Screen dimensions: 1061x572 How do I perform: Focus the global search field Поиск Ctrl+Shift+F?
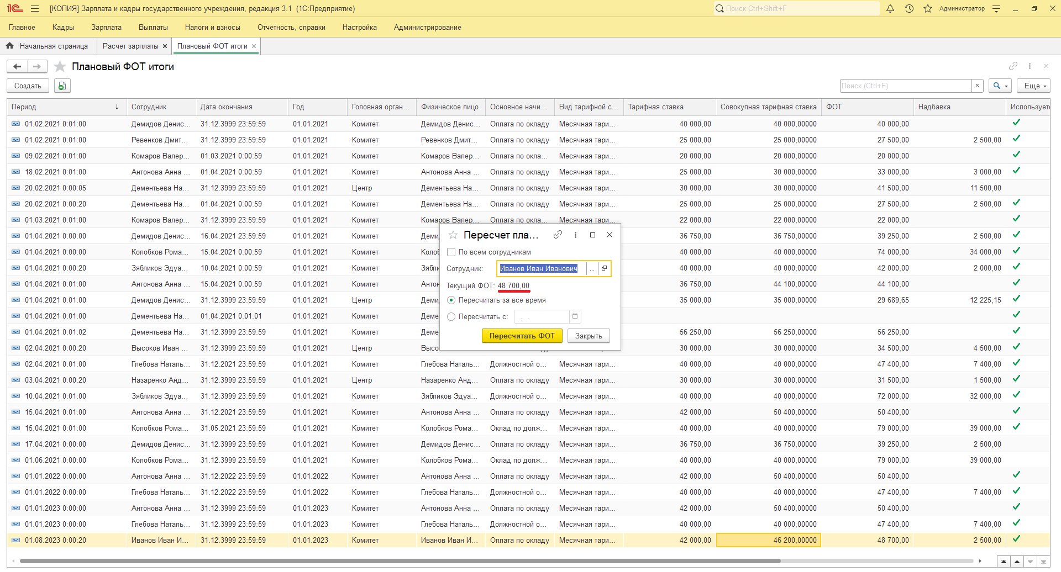click(796, 8)
